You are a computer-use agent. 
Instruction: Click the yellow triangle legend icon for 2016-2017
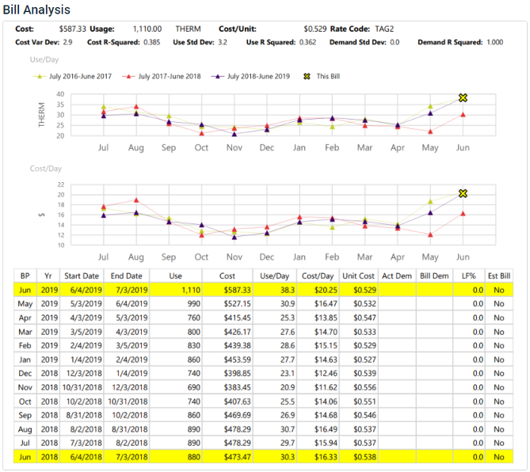[x=37, y=77]
